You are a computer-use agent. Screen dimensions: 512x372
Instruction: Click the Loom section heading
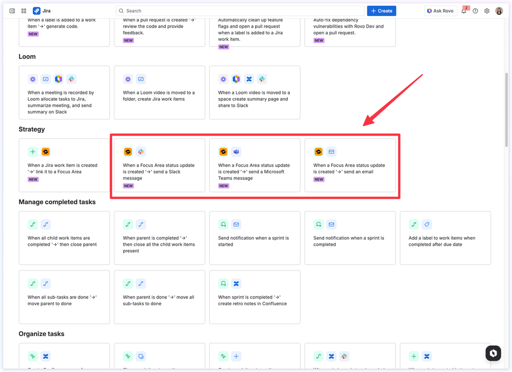click(27, 56)
